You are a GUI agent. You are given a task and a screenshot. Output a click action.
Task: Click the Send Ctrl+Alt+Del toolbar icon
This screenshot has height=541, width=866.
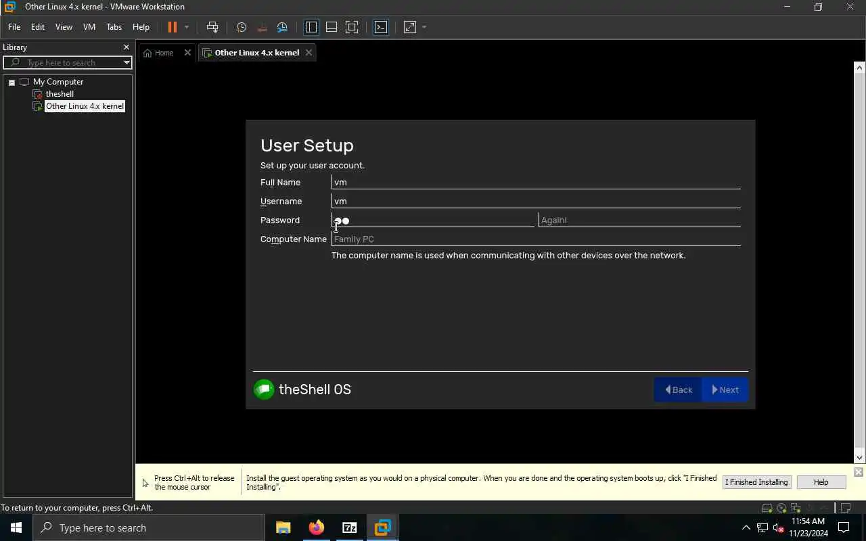pos(212,27)
